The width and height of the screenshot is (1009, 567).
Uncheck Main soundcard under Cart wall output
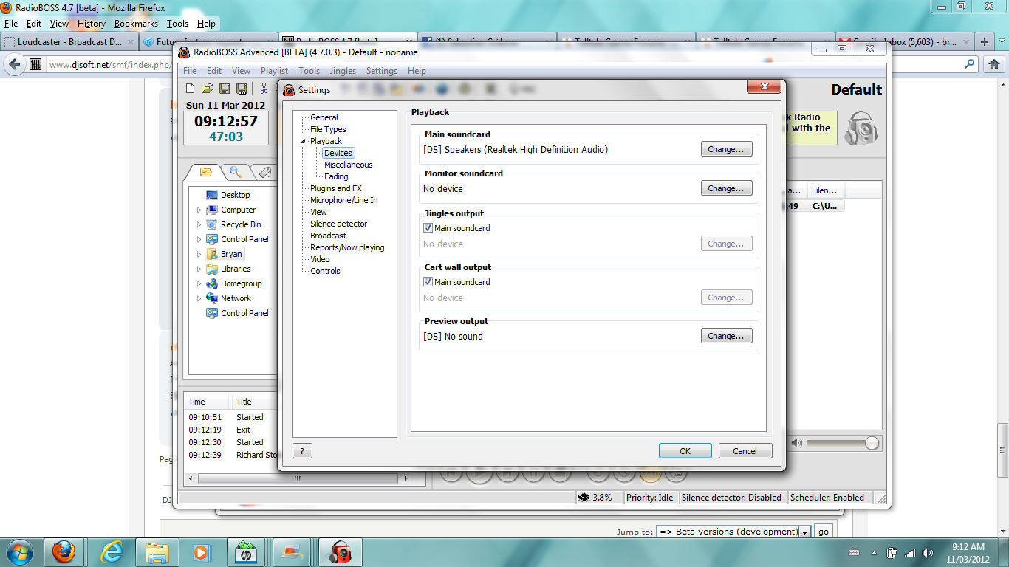click(x=428, y=282)
